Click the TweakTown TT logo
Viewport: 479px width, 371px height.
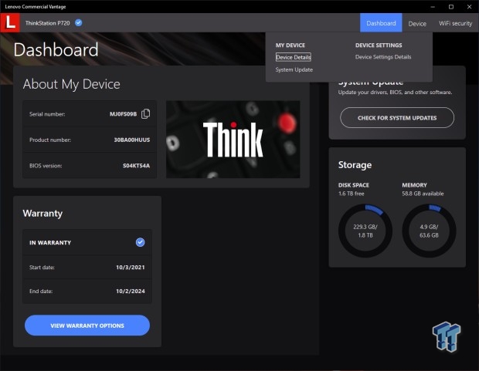[447, 337]
